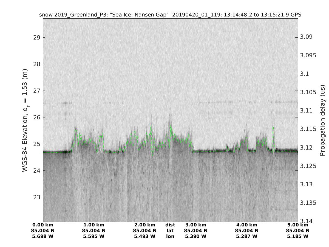The height and width of the screenshot is (247, 329).
Task: Click the "lon" legend label on x-axis
Action: [x=170, y=236]
